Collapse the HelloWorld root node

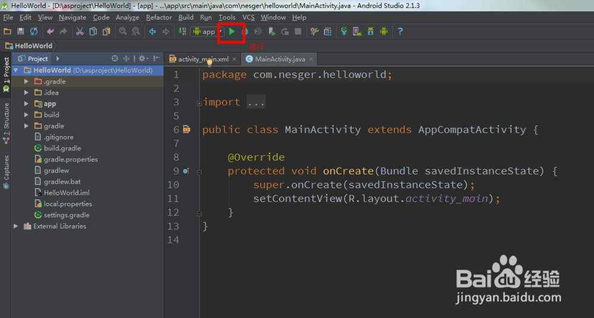tap(16, 70)
